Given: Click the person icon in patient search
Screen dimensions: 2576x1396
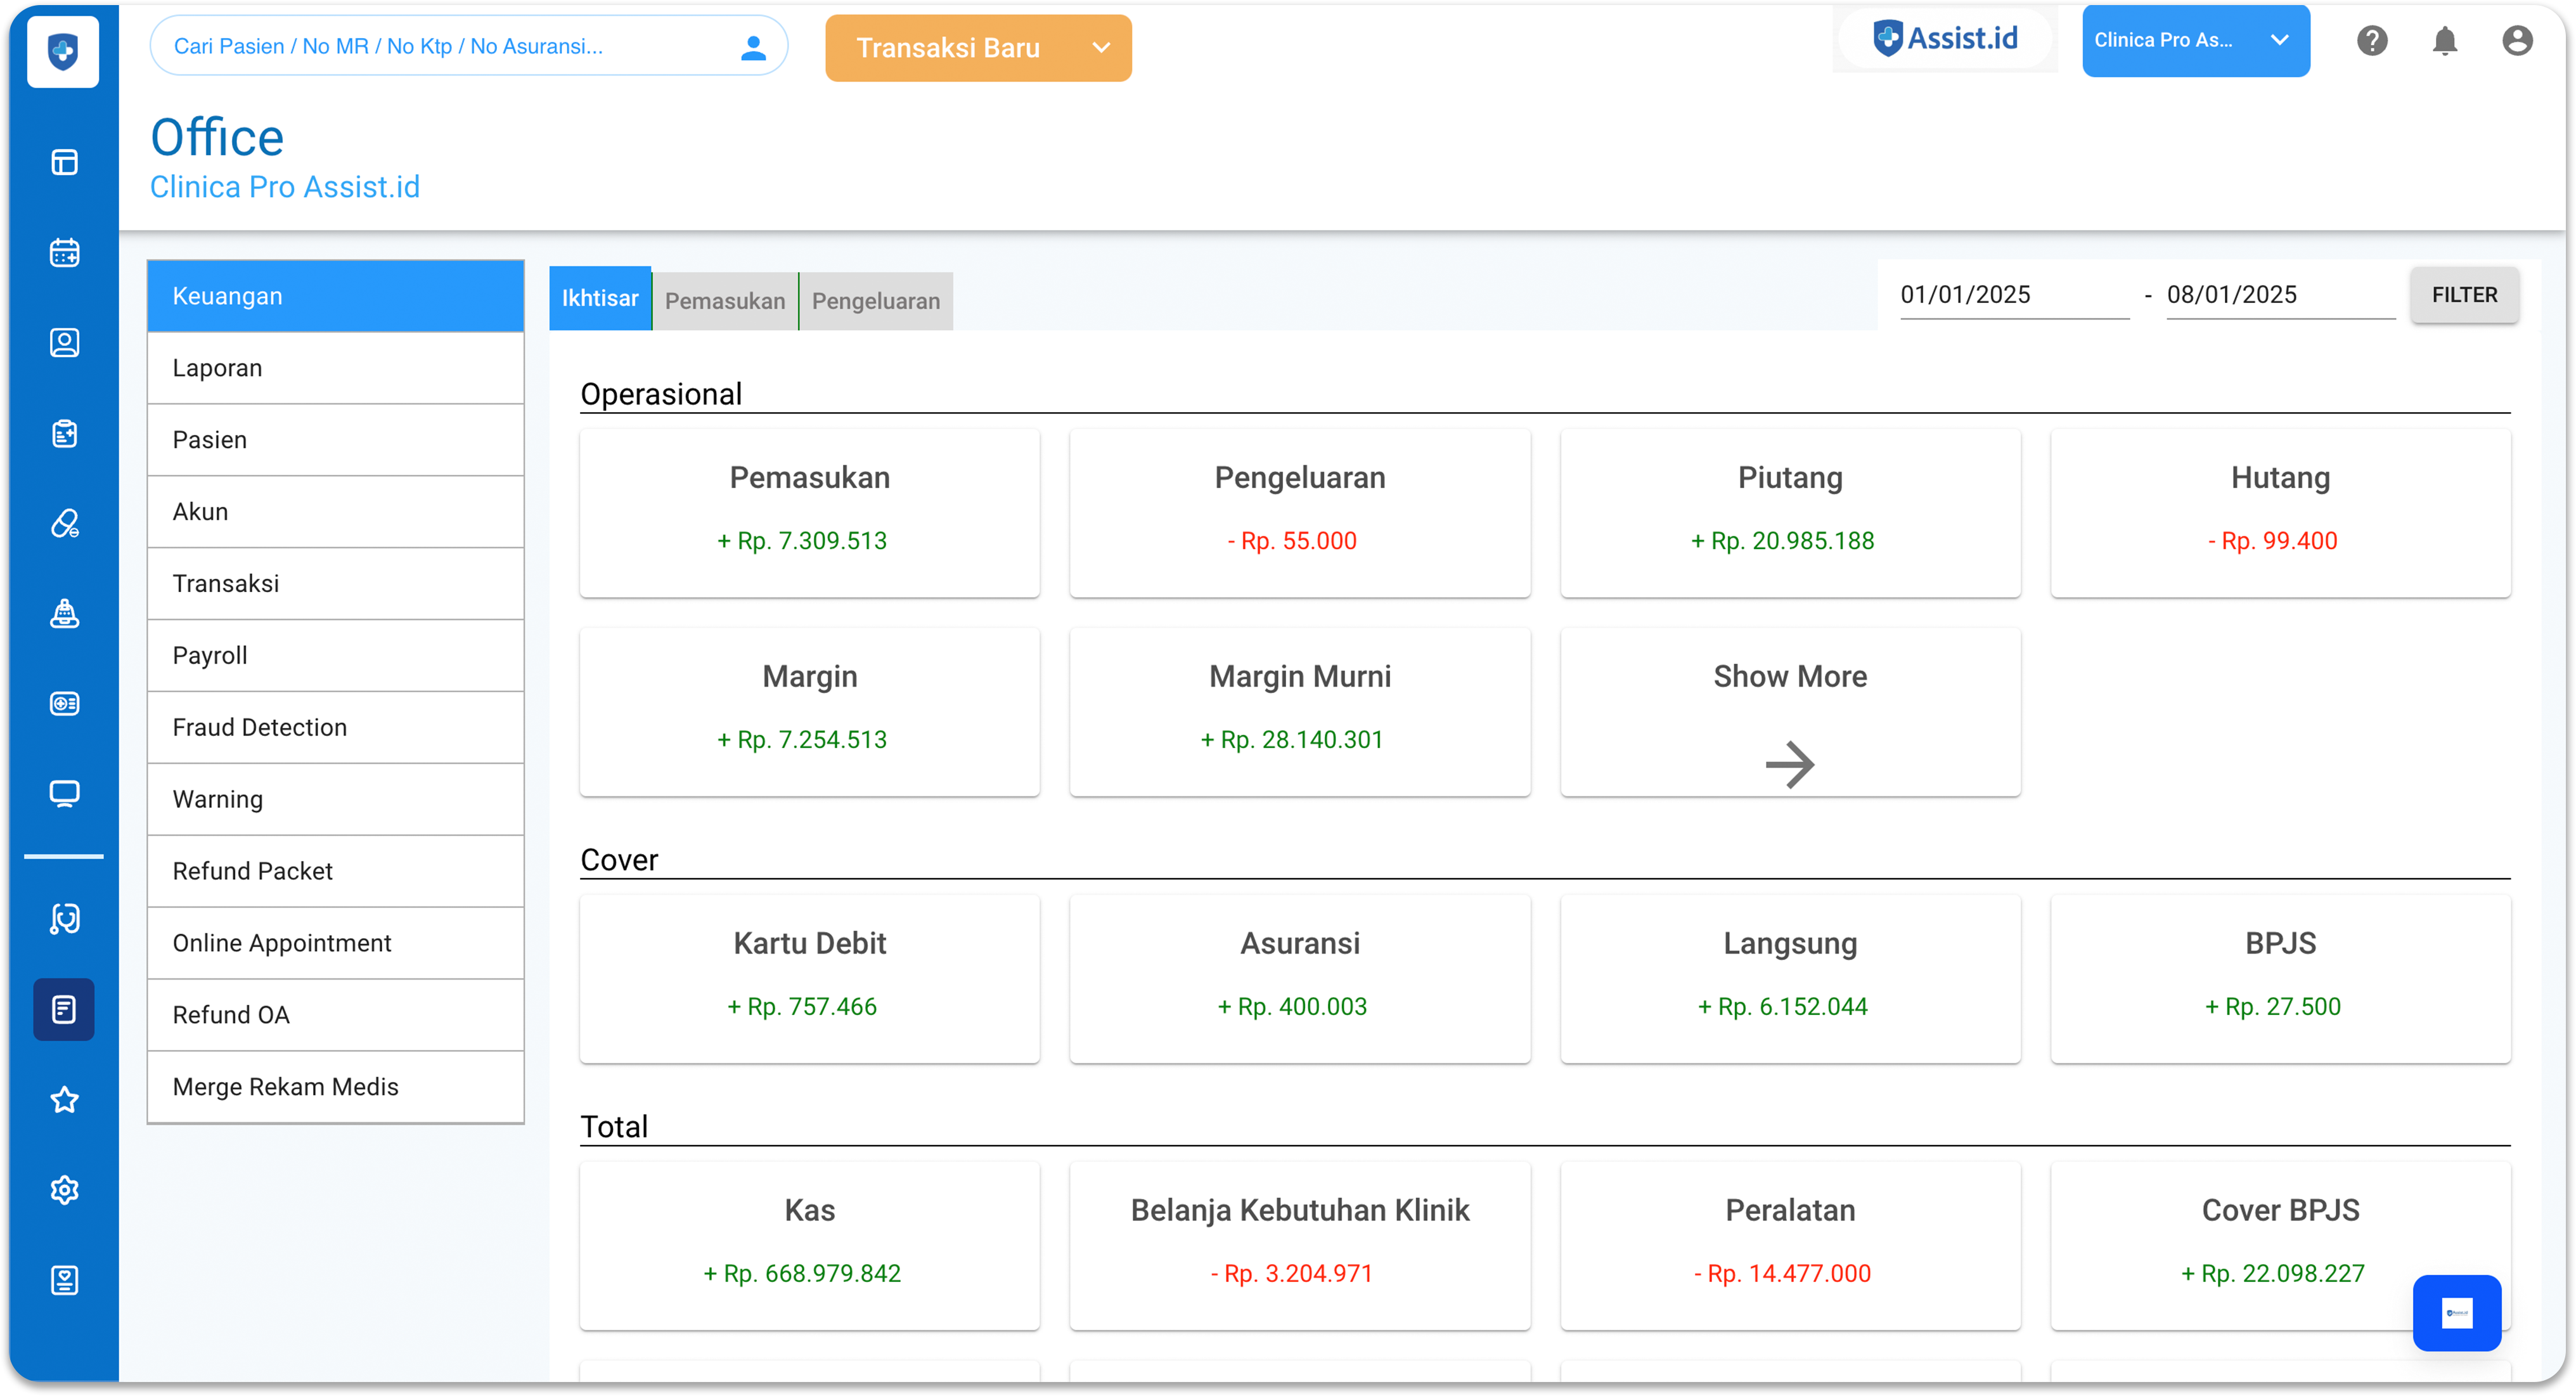Looking at the screenshot, I should pyautogui.click(x=753, y=47).
